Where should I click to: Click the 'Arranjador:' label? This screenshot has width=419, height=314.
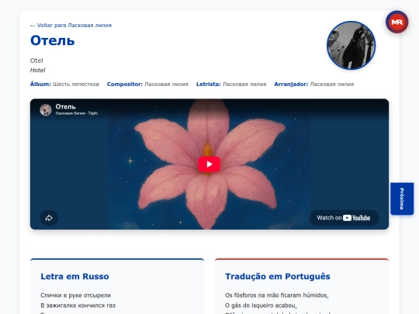tap(291, 84)
